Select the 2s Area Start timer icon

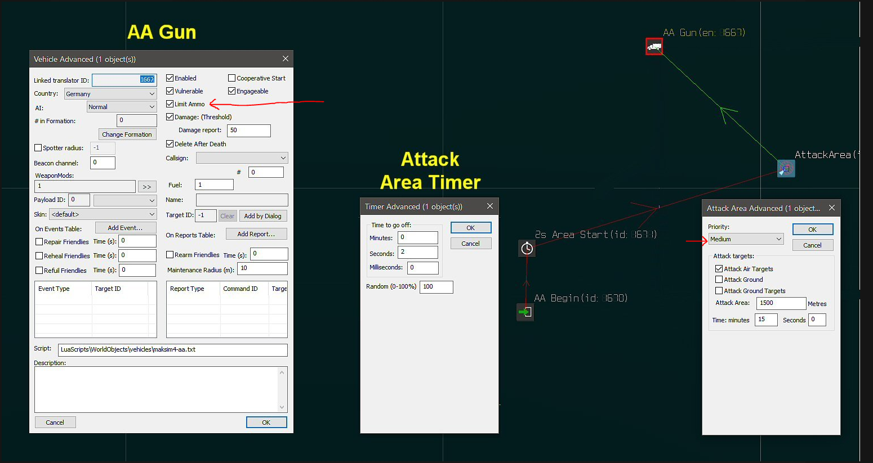(527, 248)
